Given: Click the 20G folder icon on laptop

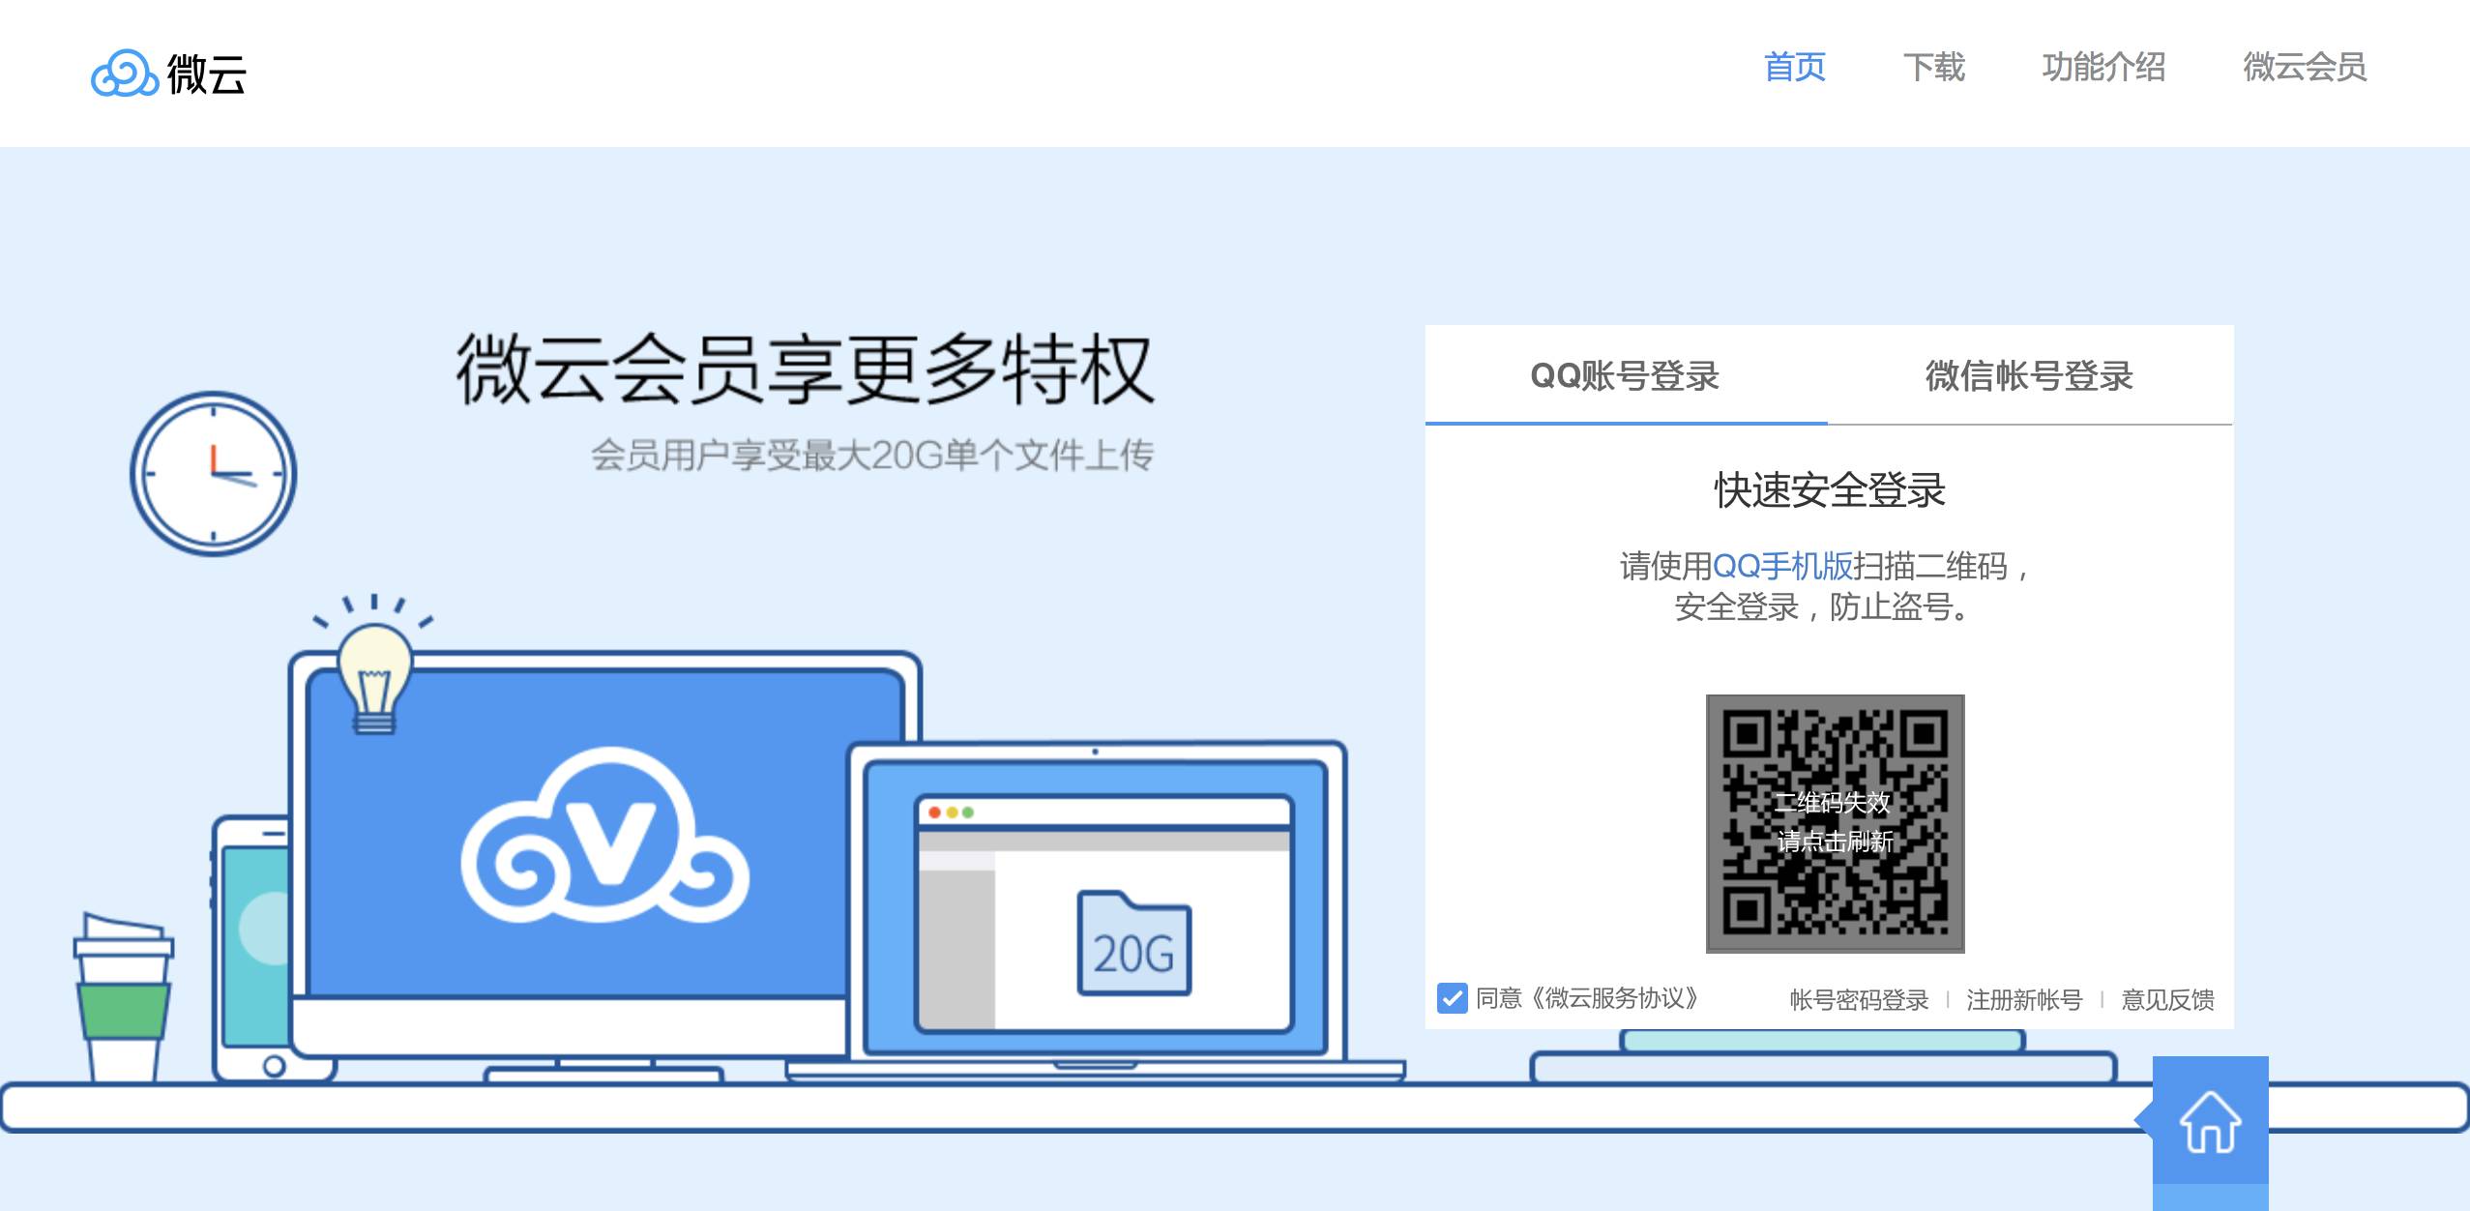Looking at the screenshot, I should pos(1134,944).
